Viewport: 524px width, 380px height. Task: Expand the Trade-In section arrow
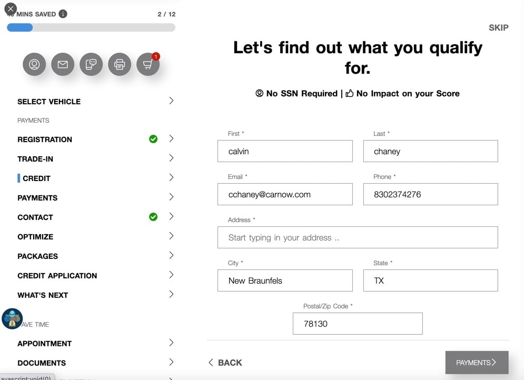point(171,158)
